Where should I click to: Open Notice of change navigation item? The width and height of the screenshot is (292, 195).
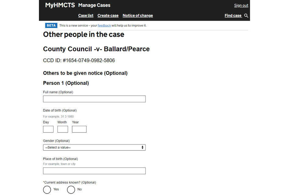tap(138, 16)
